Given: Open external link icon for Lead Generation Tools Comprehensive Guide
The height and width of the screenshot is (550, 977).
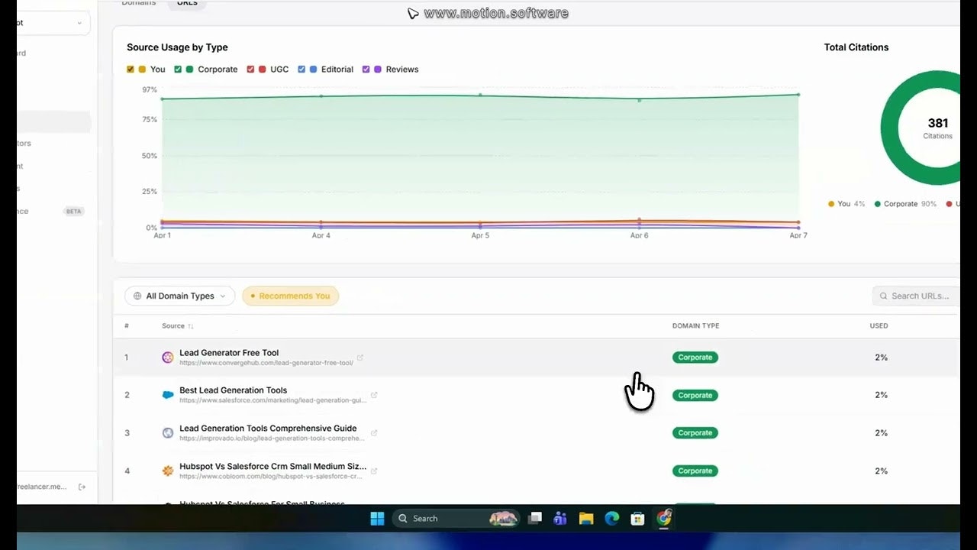Looking at the screenshot, I should (374, 433).
